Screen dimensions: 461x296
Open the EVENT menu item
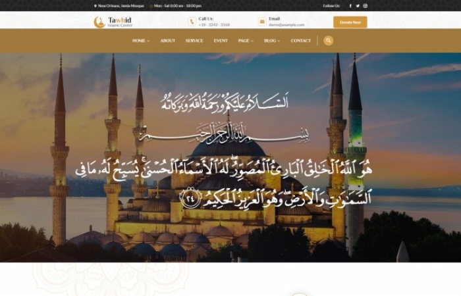point(221,41)
